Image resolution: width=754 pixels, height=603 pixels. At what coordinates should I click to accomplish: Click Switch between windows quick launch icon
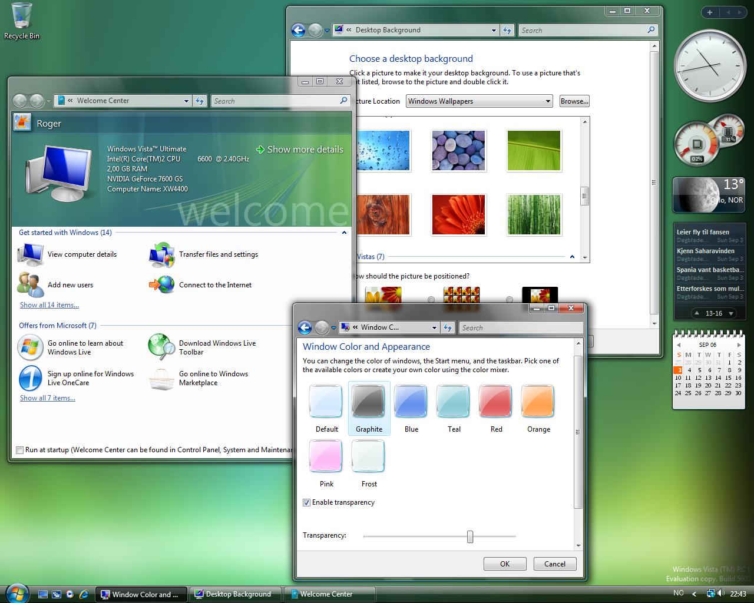coord(57,594)
